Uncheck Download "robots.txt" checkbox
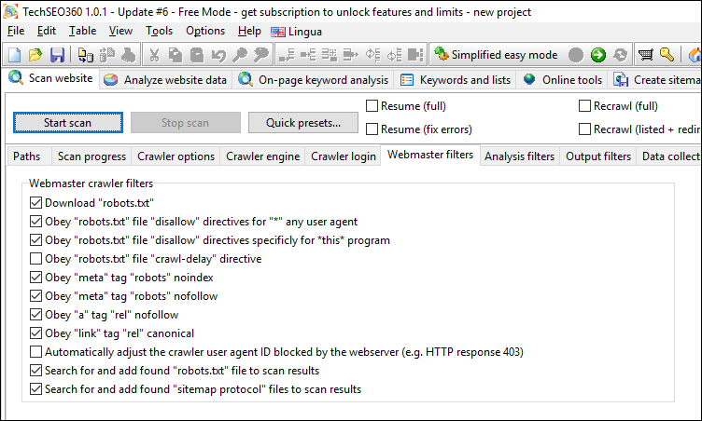Viewport: 702px width, 421px height. pos(36,202)
